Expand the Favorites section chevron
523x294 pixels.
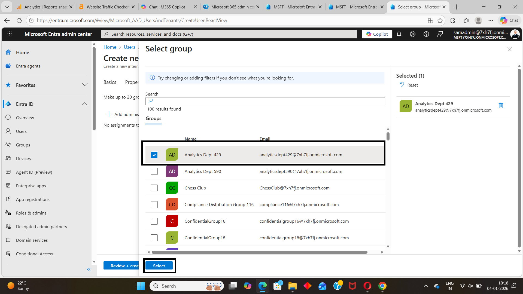pos(85,85)
